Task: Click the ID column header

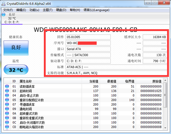Action: click(x=14, y=81)
